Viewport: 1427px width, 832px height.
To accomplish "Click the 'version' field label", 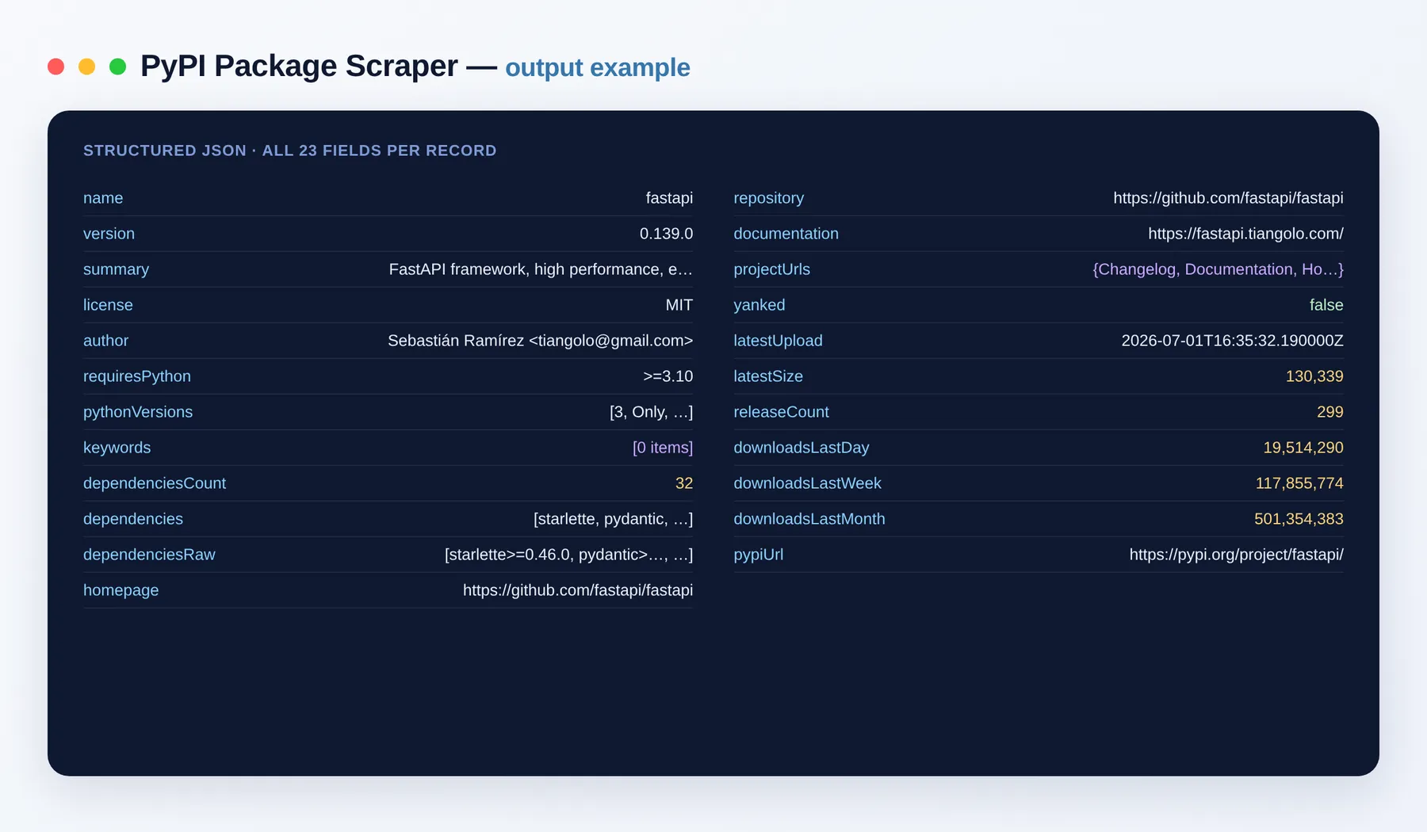I will pyautogui.click(x=109, y=234).
